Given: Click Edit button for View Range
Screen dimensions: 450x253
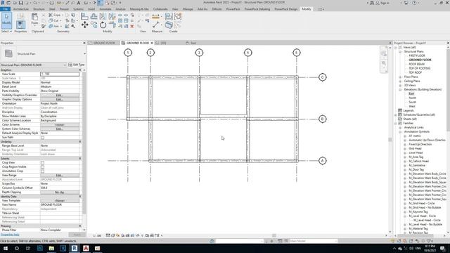Looking at the screenshot, I should coord(60,175).
